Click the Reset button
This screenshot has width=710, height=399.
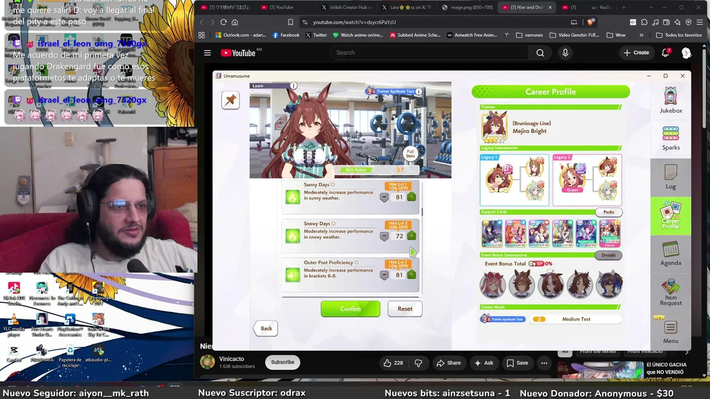pyautogui.click(x=405, y=309)
